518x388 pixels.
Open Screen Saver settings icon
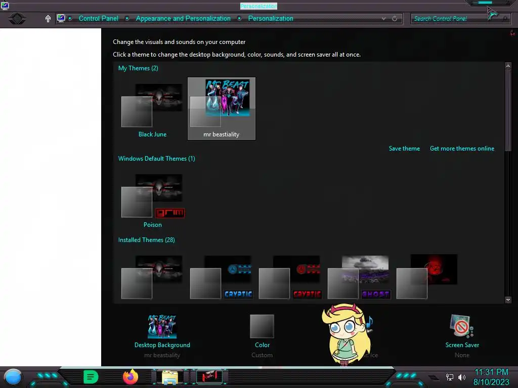point(462,326)
